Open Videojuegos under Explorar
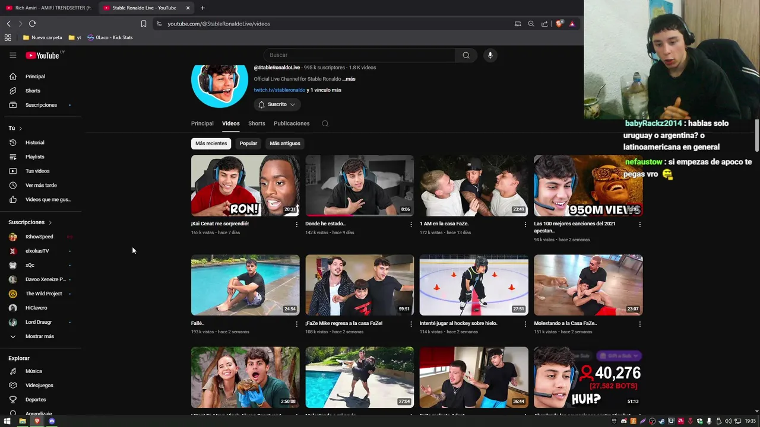 [x=40, y=385]
